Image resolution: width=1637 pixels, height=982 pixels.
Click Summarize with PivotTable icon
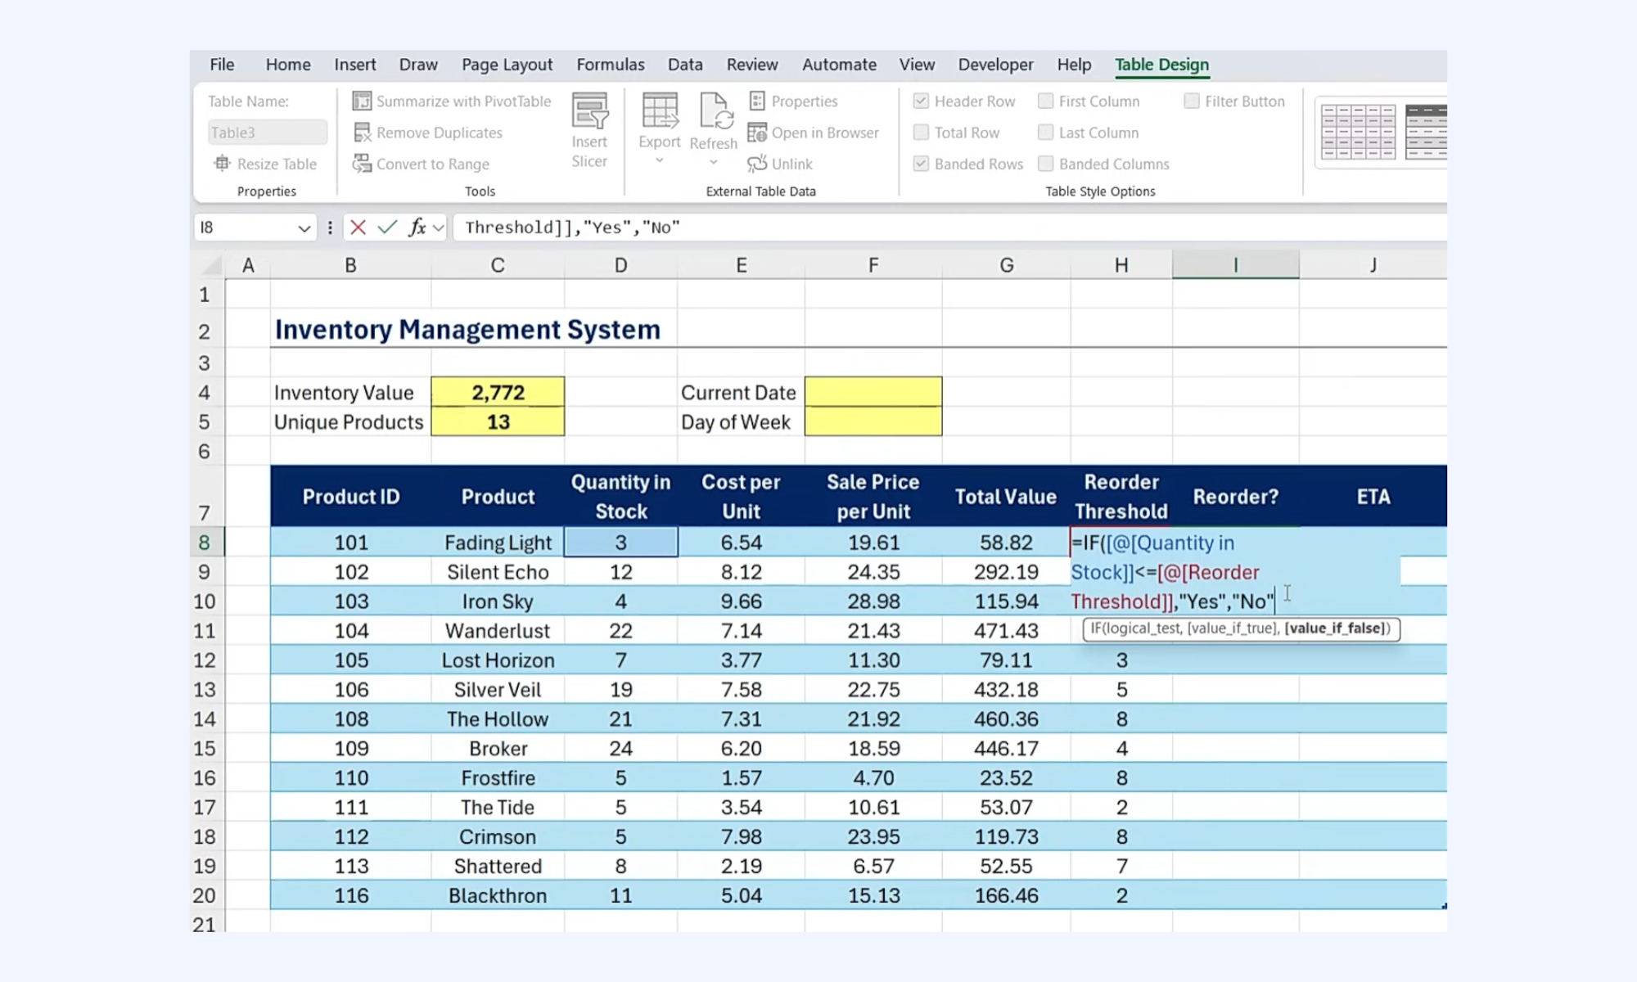[x=362, y=101]
